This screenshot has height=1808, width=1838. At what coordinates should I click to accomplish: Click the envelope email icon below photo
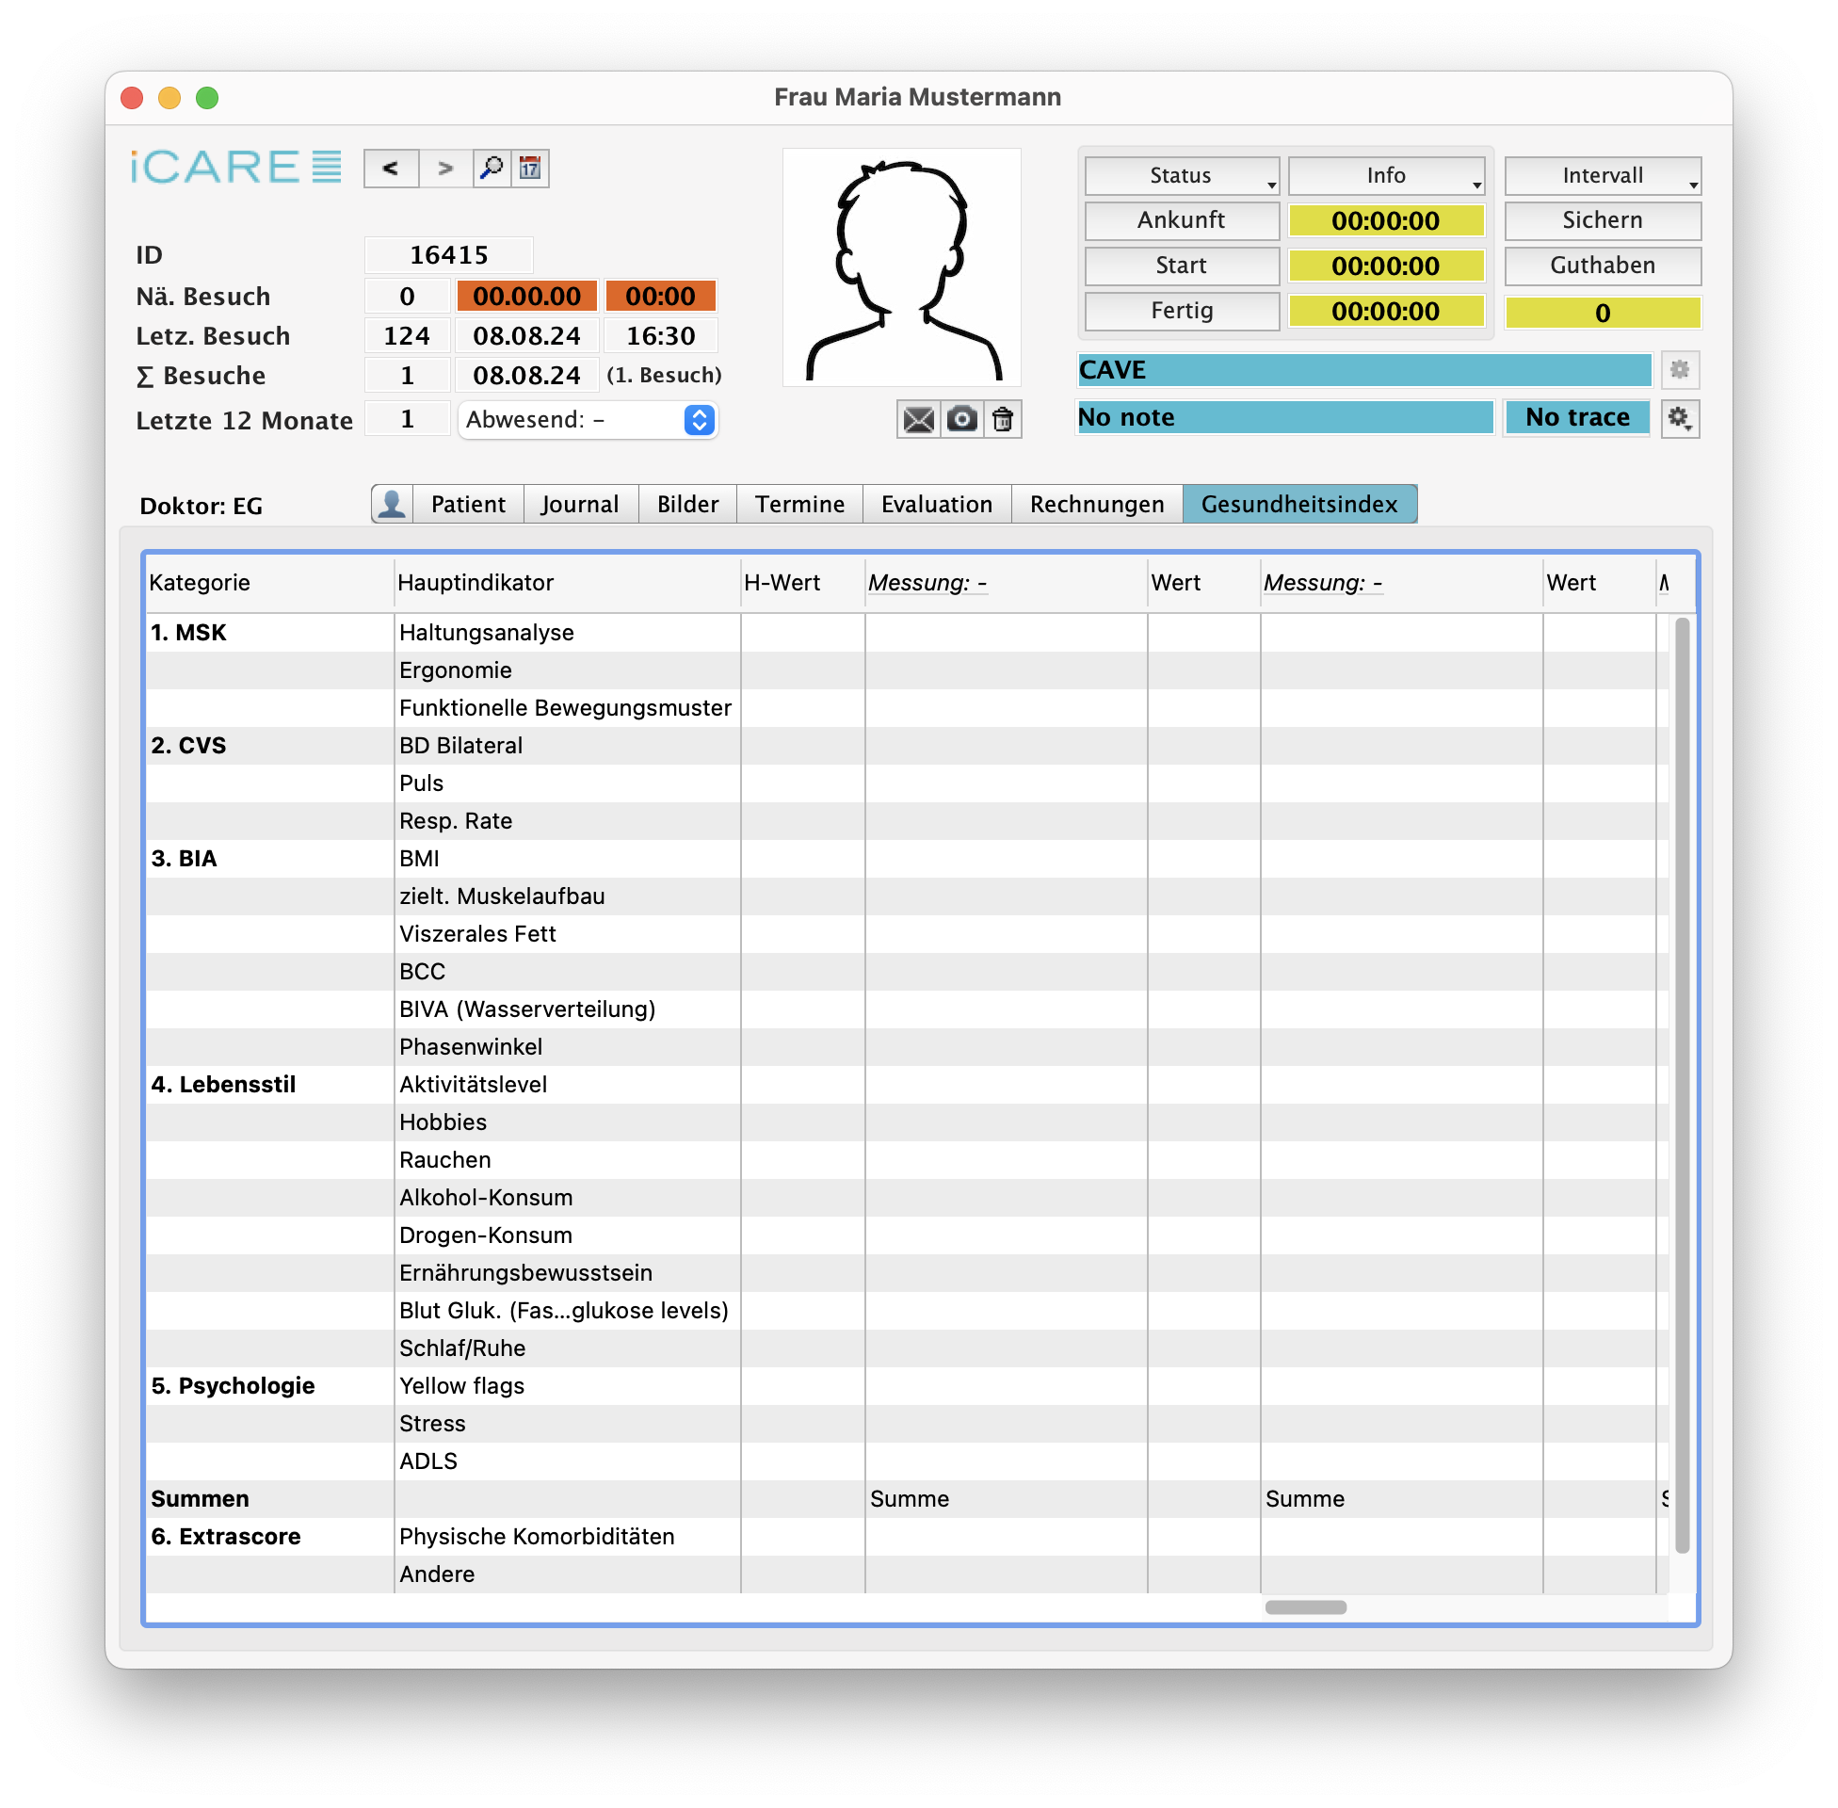pyautogui.click(x=918, y=419)
